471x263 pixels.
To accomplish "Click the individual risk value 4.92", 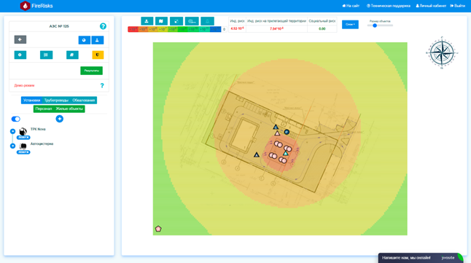I will tap(237, 28).
